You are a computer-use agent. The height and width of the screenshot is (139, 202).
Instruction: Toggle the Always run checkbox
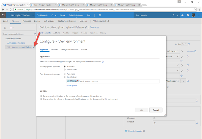(x=154, y=118)
